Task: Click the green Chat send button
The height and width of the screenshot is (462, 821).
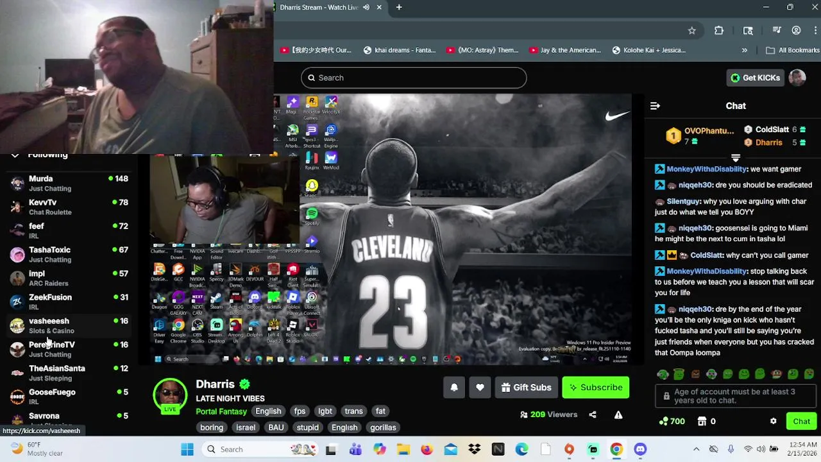Action: coord(802,422)
